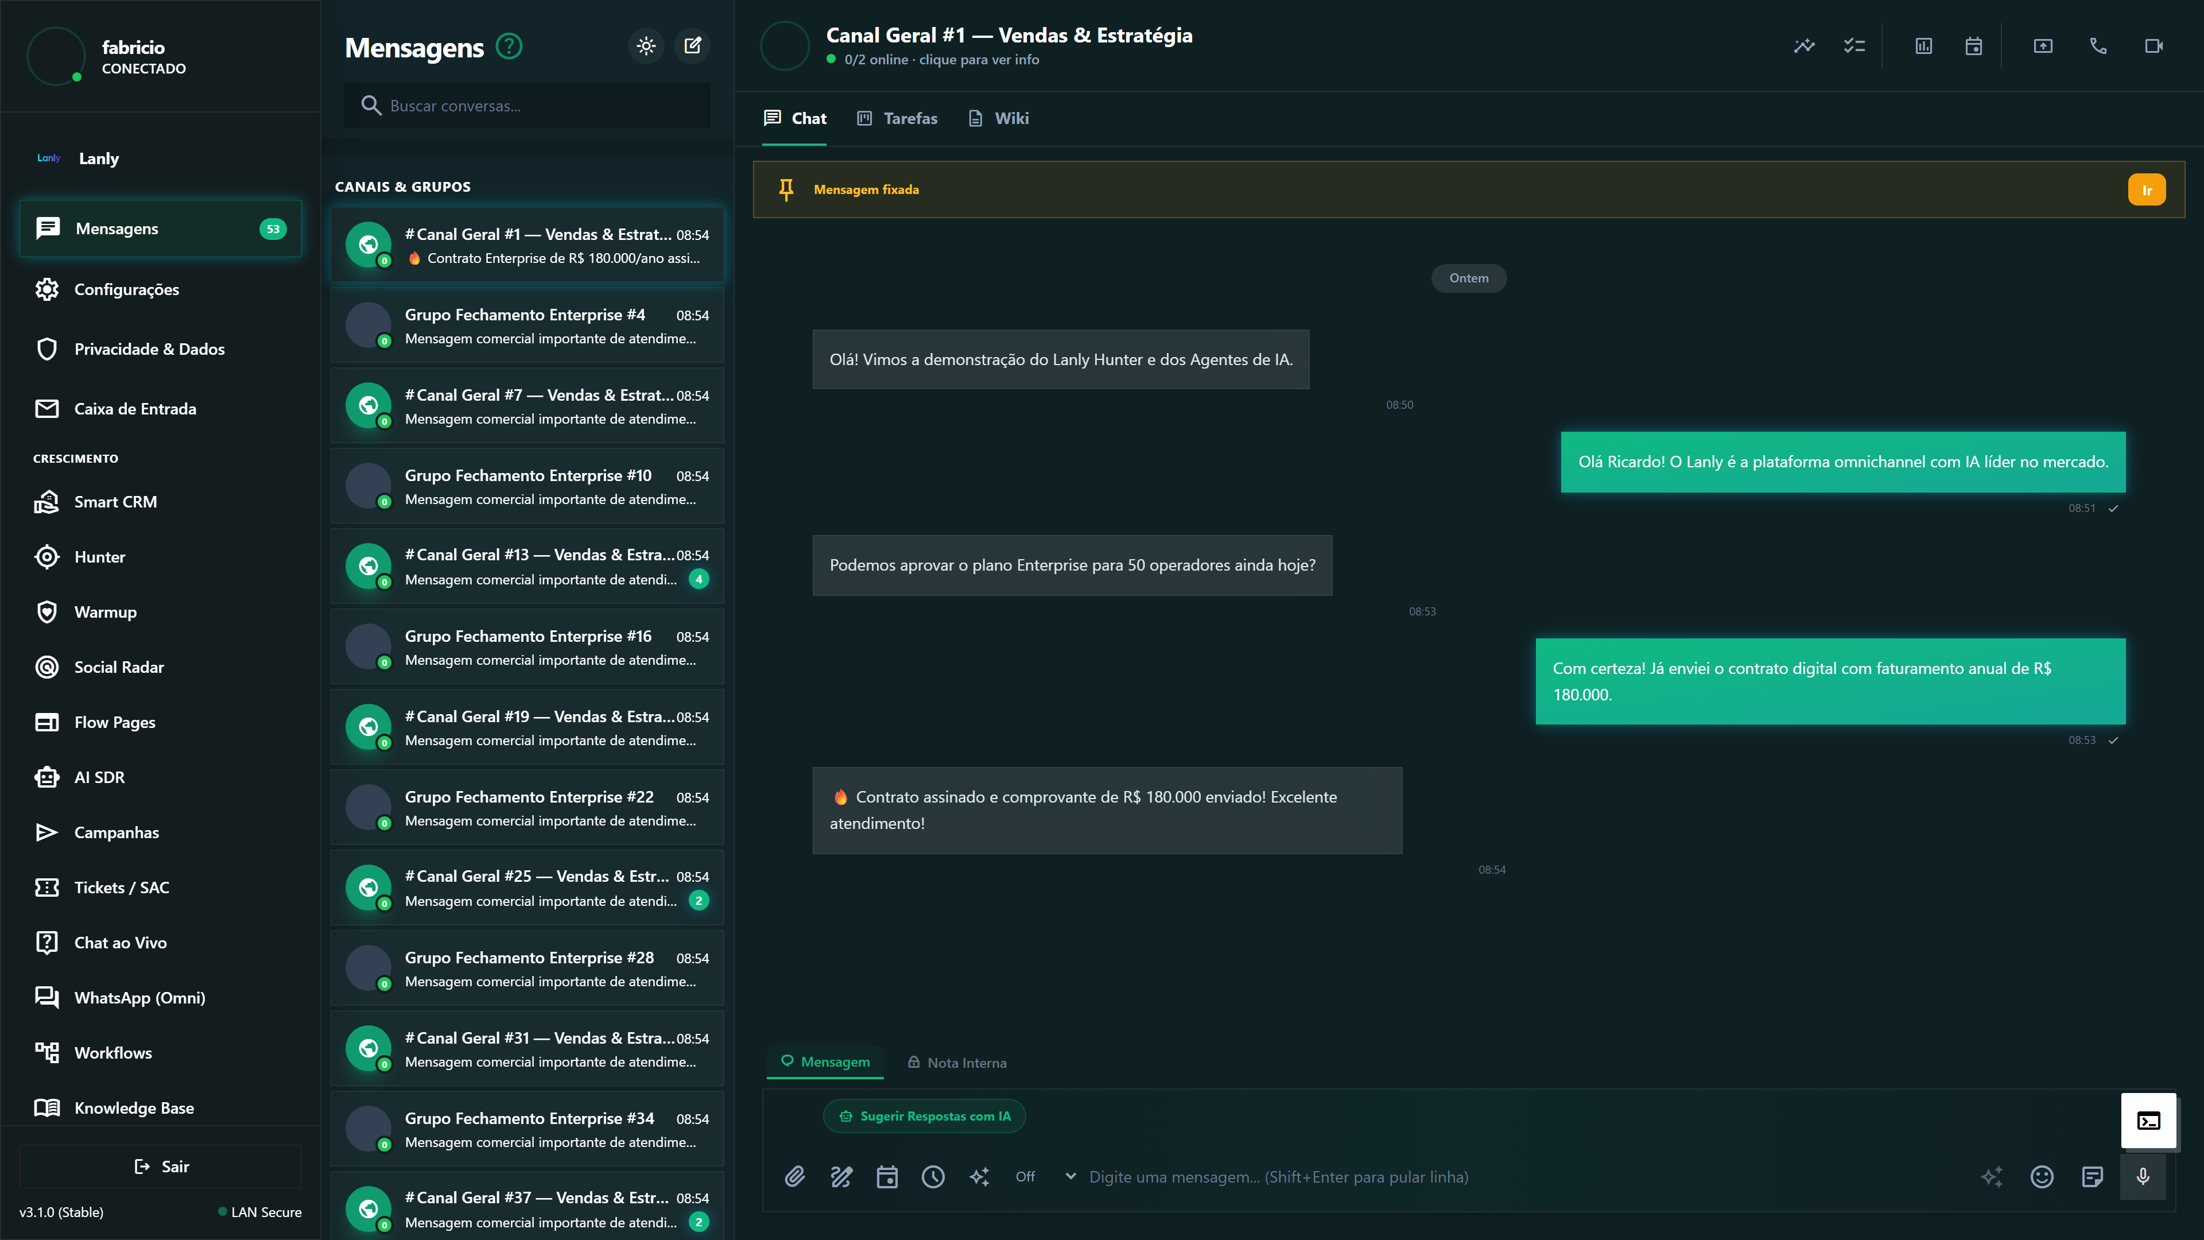Open Flow Pages in the sidebar

coord(161,722)
